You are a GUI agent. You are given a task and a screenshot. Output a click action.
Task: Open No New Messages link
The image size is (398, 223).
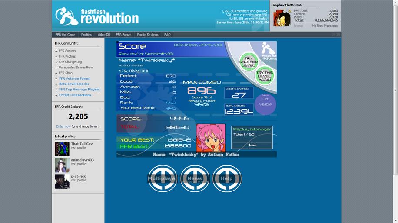click(325, 26)
